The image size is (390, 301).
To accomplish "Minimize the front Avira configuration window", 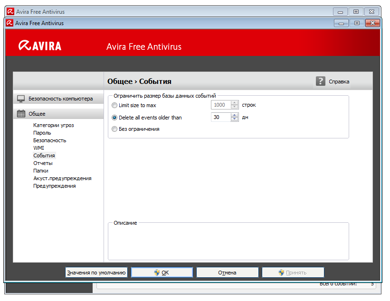I will tap(341, 23).
